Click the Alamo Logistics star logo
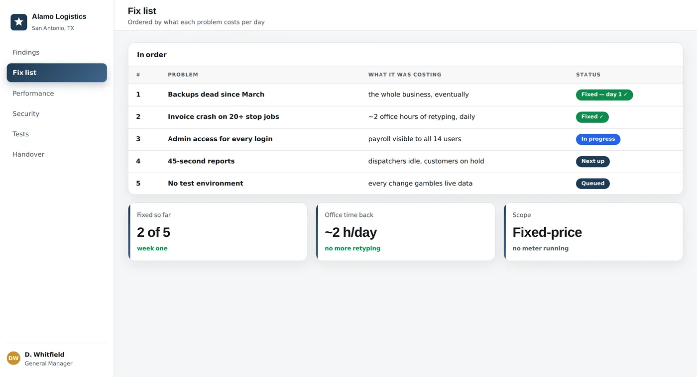 pos(19,22)
